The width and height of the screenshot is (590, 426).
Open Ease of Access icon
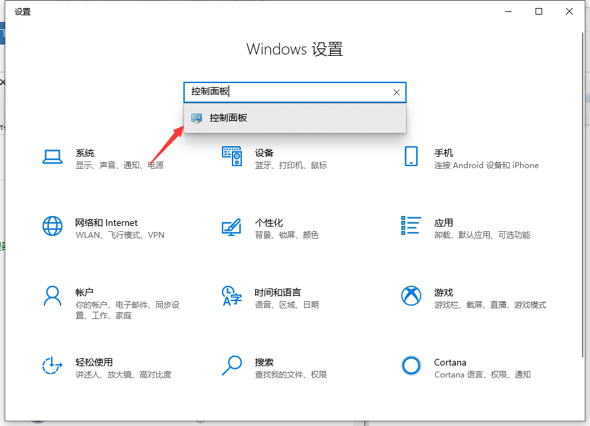pos(52,366)
